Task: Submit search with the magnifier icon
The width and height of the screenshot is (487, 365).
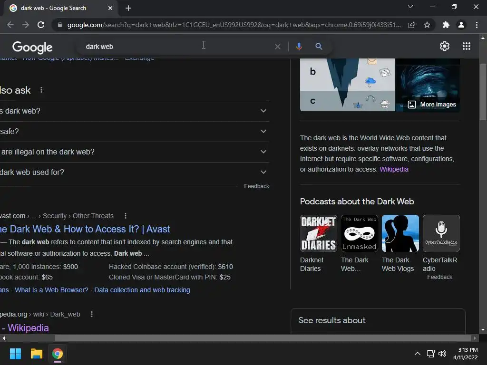Action: click(x=319, y=47)
